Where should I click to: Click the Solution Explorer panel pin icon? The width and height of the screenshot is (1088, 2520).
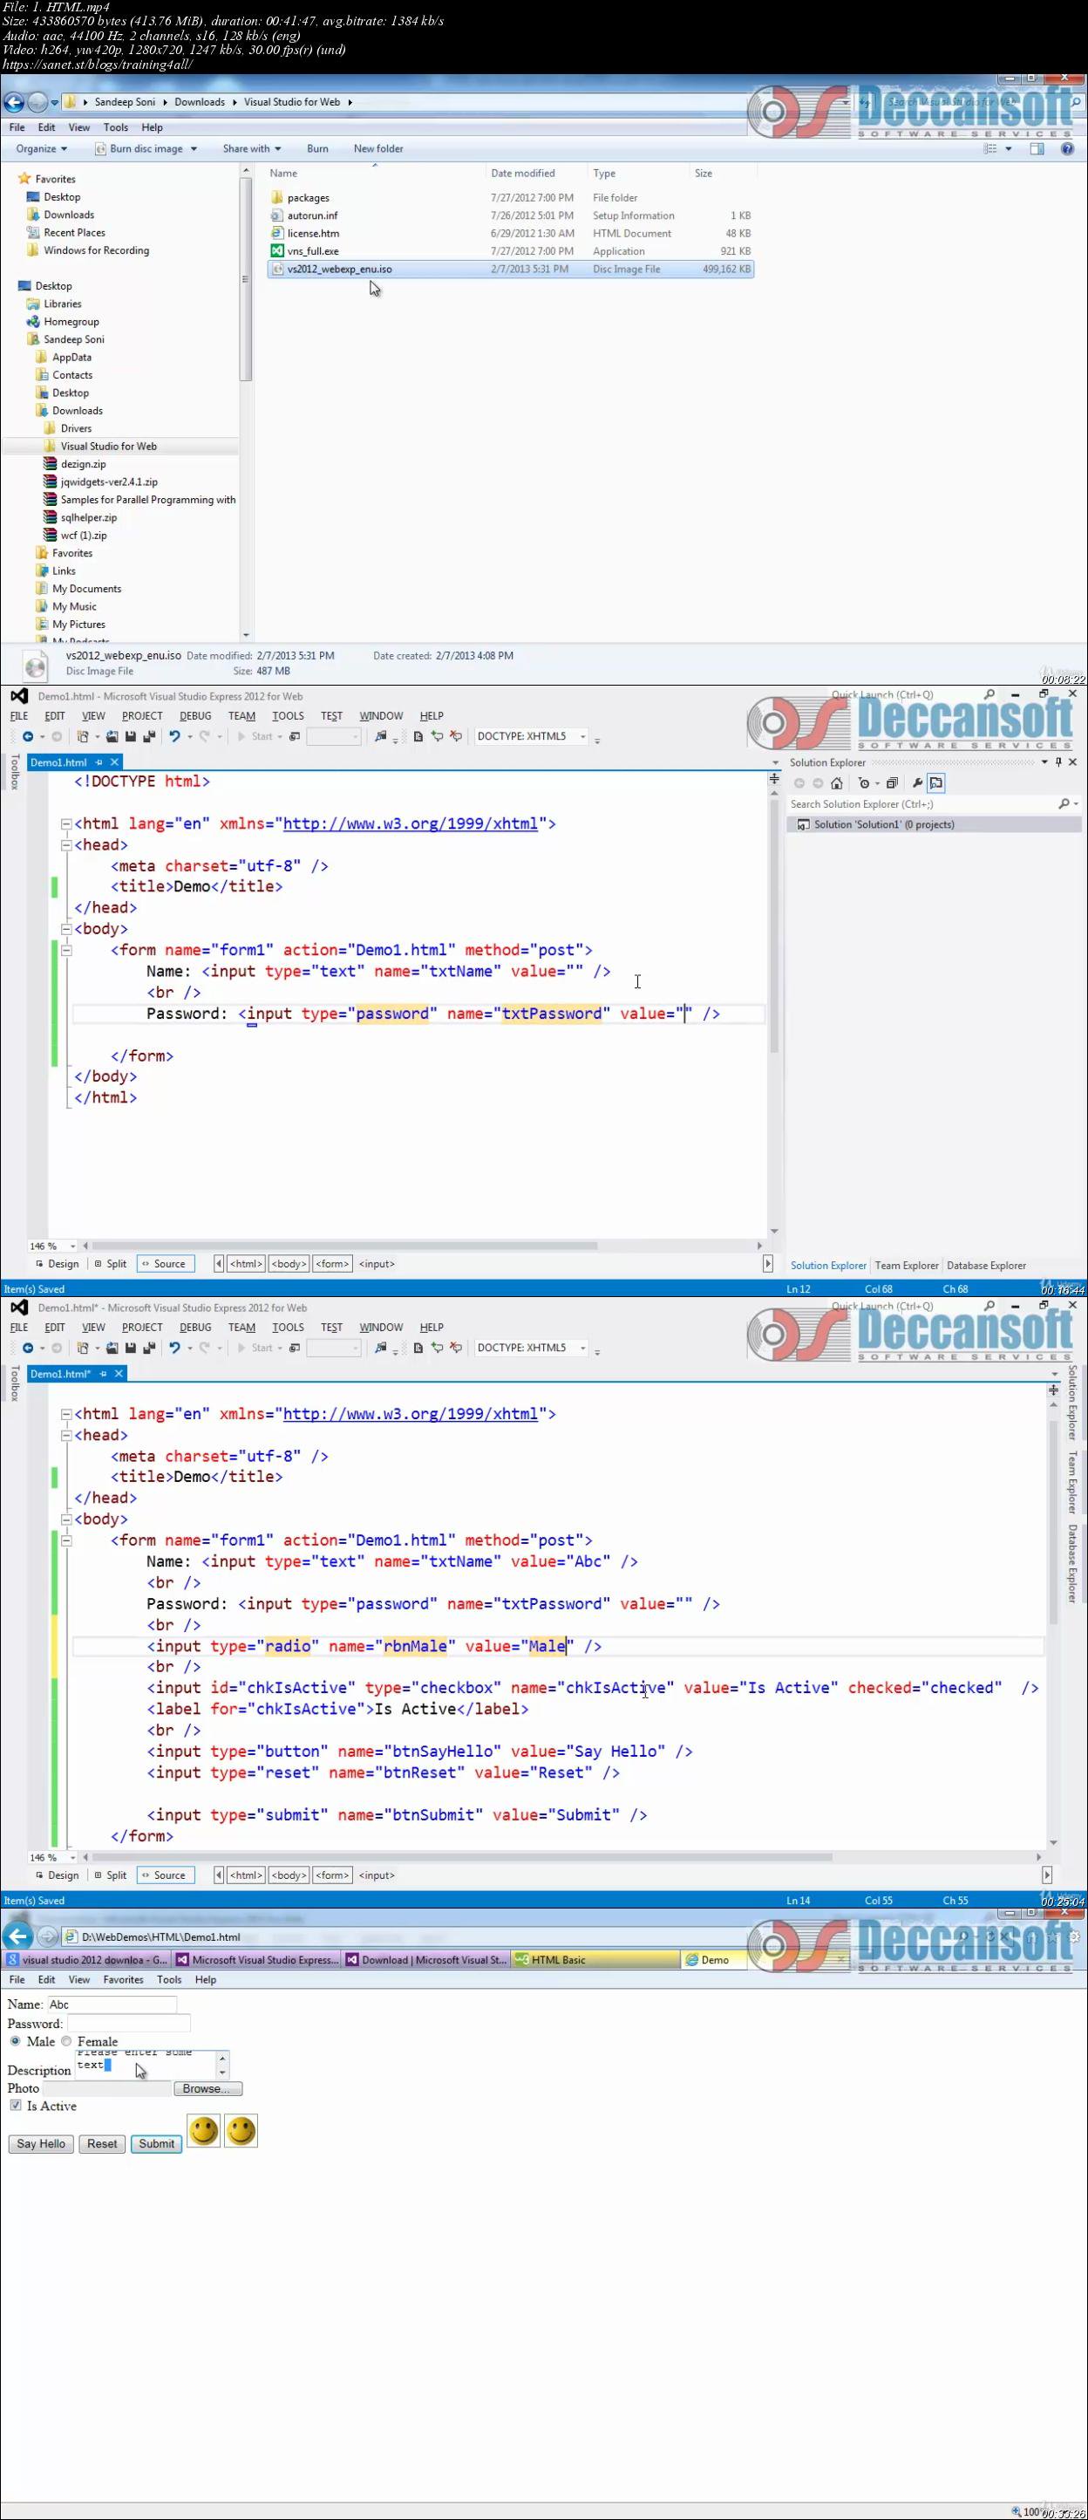pos(1058,762)
